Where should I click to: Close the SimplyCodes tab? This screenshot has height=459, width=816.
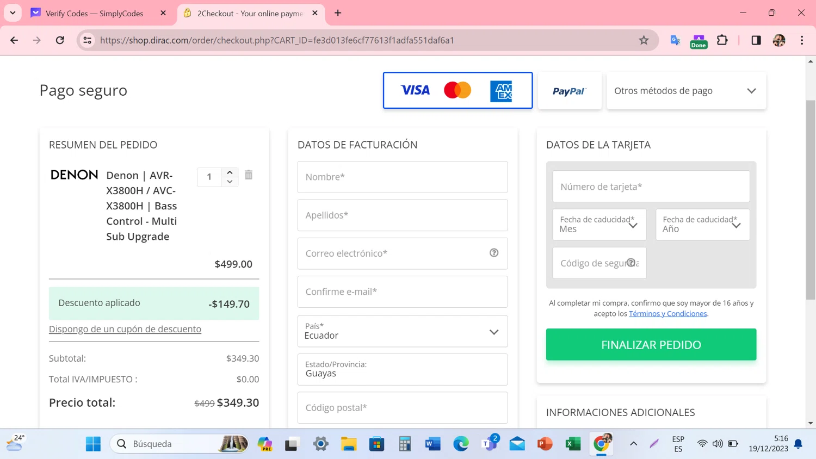click(x=163, y=13)
